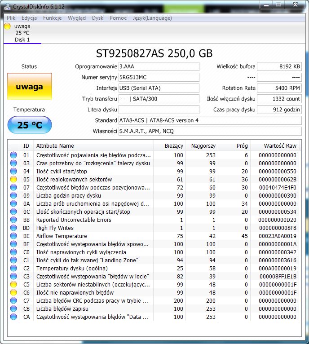Click the Interfejs field USB (Serial ATA)
The width and height of the screenshot is (309, 344).
159,88
